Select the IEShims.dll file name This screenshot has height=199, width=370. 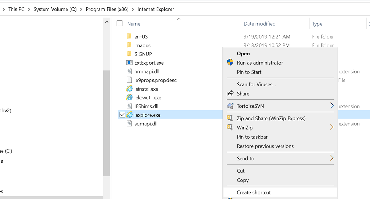(x=146, y=106)
